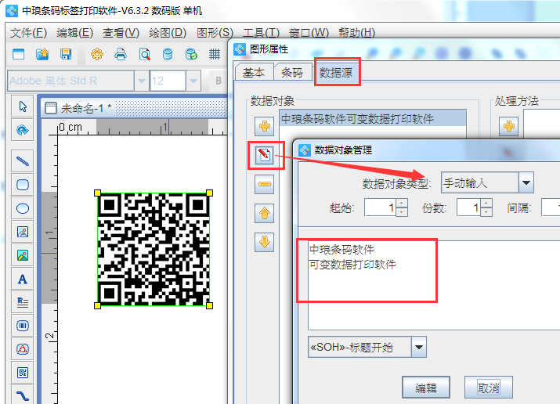Screen dimensions: 560x404
Task: Increase the 起始 value with up stepper
Action: point(402,204)
